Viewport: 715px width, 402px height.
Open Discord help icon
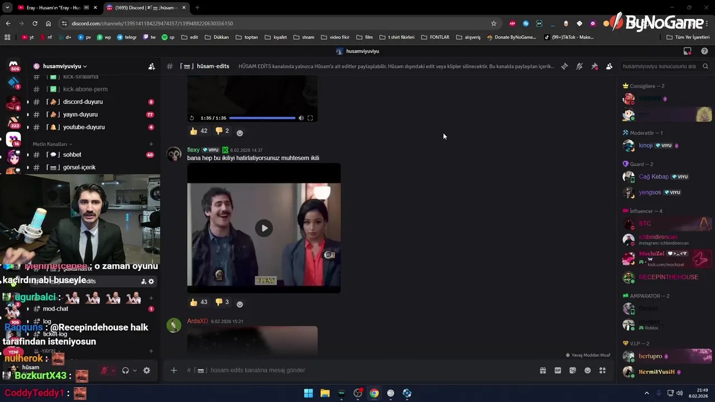coord(704,51)
